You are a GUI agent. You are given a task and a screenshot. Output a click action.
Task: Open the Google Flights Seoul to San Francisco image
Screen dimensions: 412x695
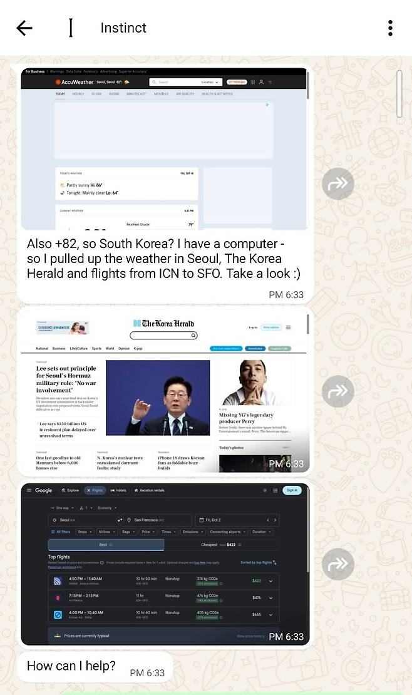165,564
